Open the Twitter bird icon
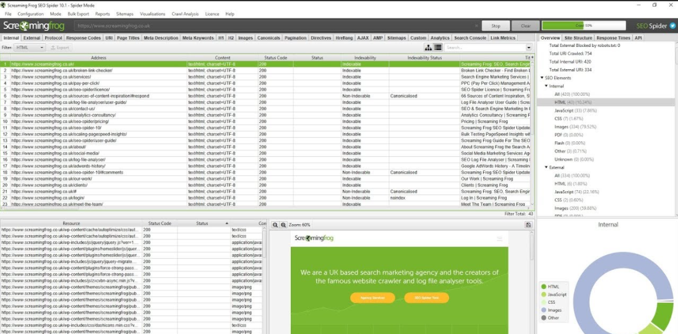678x334 pixels. tap(672, 26)
